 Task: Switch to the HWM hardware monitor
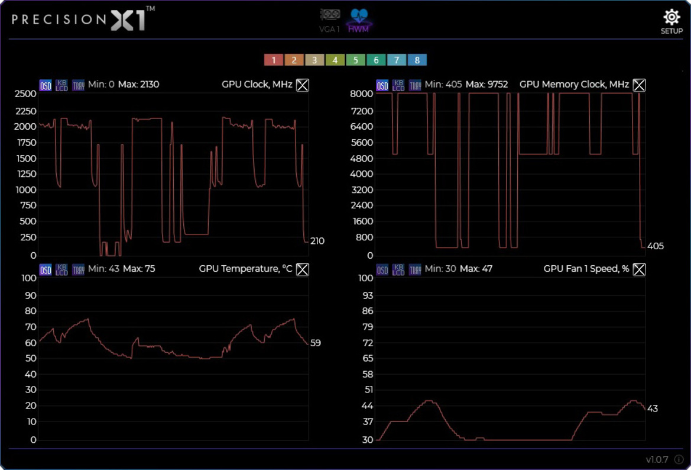(359, 20)
